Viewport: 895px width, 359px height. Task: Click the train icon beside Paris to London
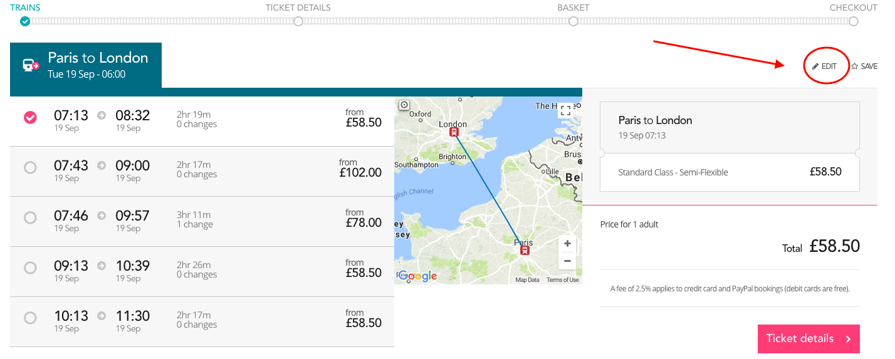tap(31, 65)
